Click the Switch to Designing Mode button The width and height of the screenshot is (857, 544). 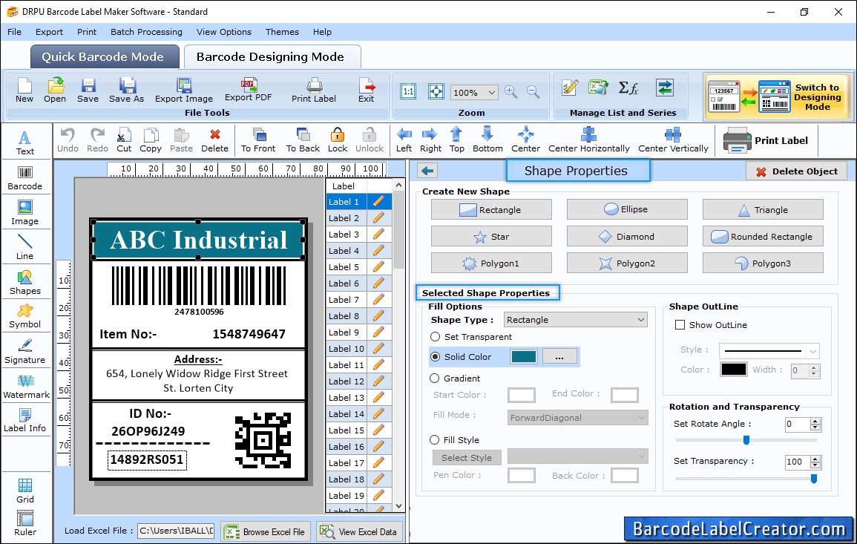[x=777, y=96]
